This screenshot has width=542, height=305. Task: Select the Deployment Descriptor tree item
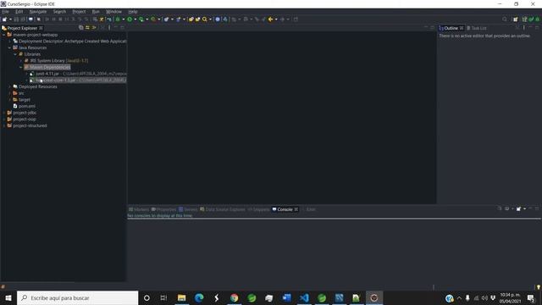tap(72, 42)
